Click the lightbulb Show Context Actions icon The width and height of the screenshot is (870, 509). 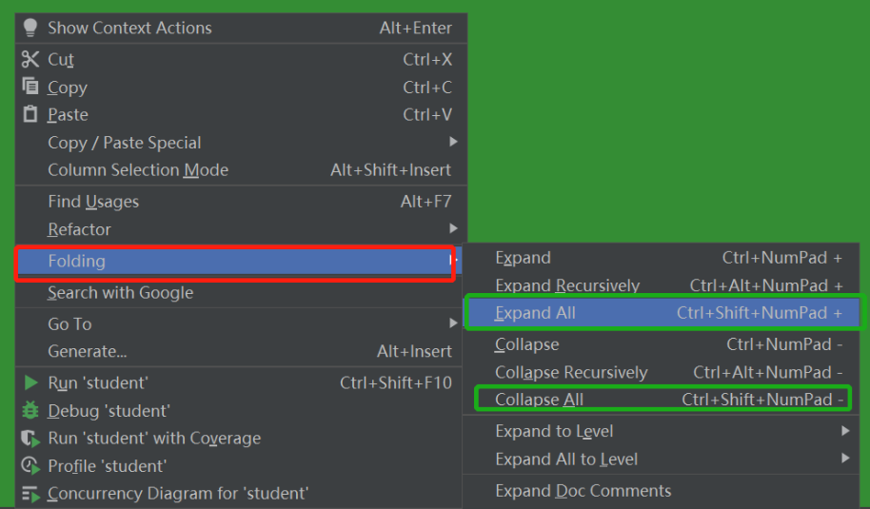pyautogui.click(x=30, y=28)
